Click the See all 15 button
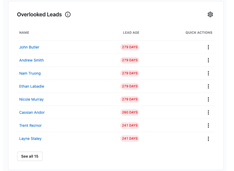This screenshot has height=171, width=234. [30, 156]
